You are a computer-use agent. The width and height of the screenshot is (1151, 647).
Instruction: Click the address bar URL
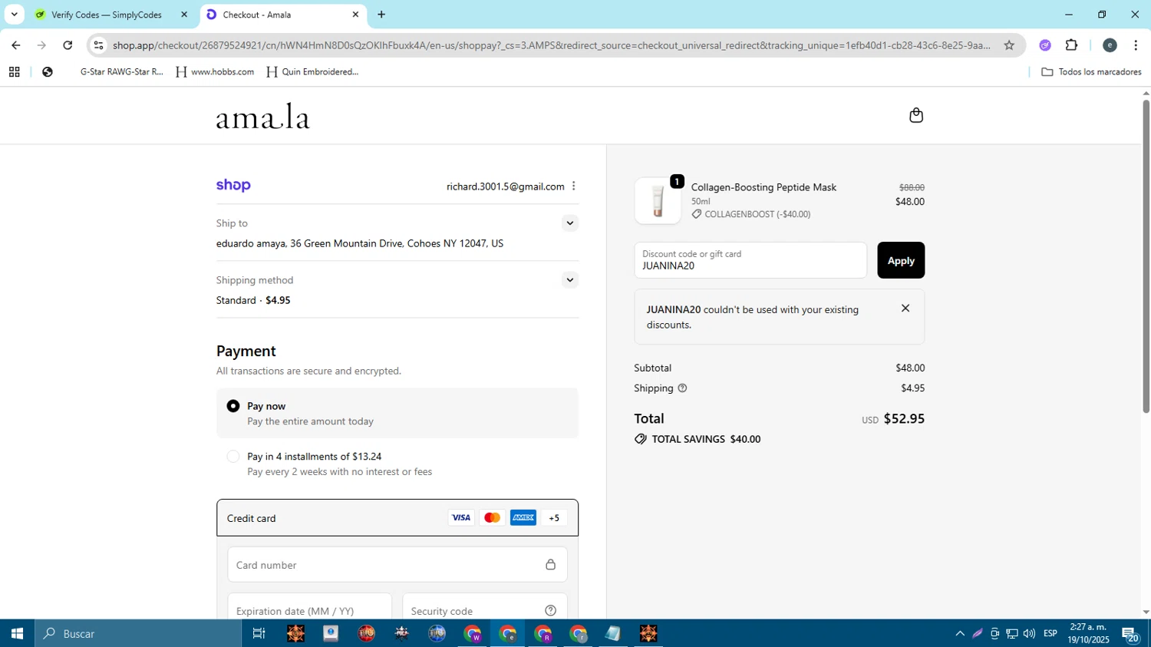click(x=551, y=45)
